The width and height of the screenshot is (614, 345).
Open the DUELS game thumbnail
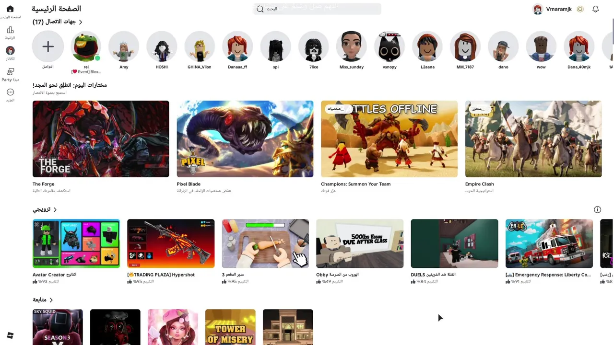coord(455,243)
